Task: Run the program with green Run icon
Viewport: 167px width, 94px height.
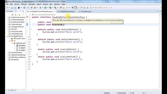Action: [x=45, y=8]
